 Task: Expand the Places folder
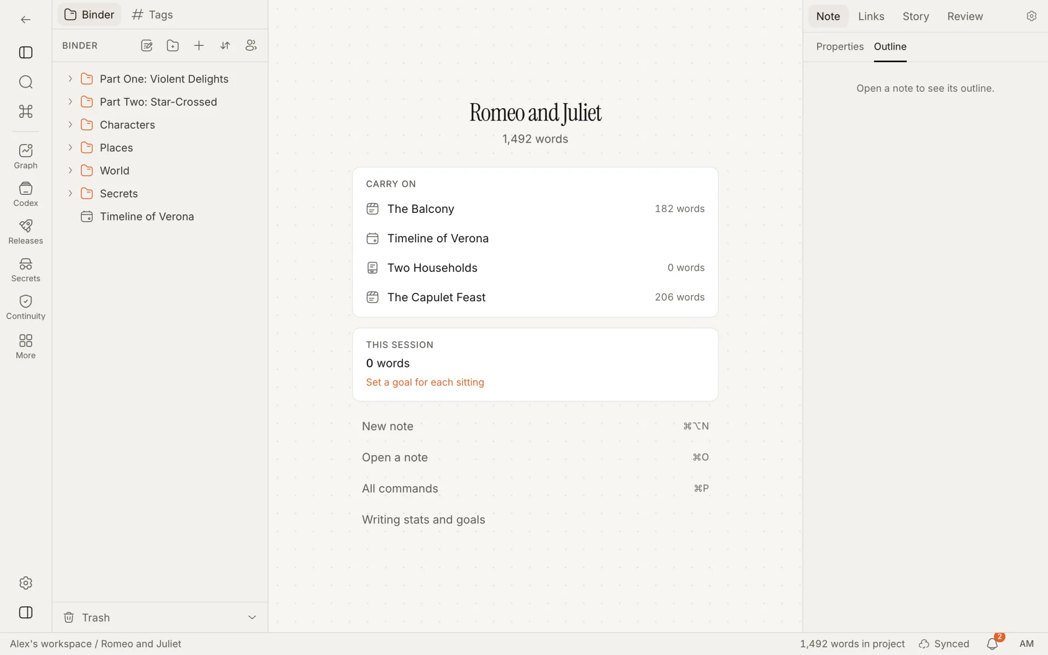[70, 147]
